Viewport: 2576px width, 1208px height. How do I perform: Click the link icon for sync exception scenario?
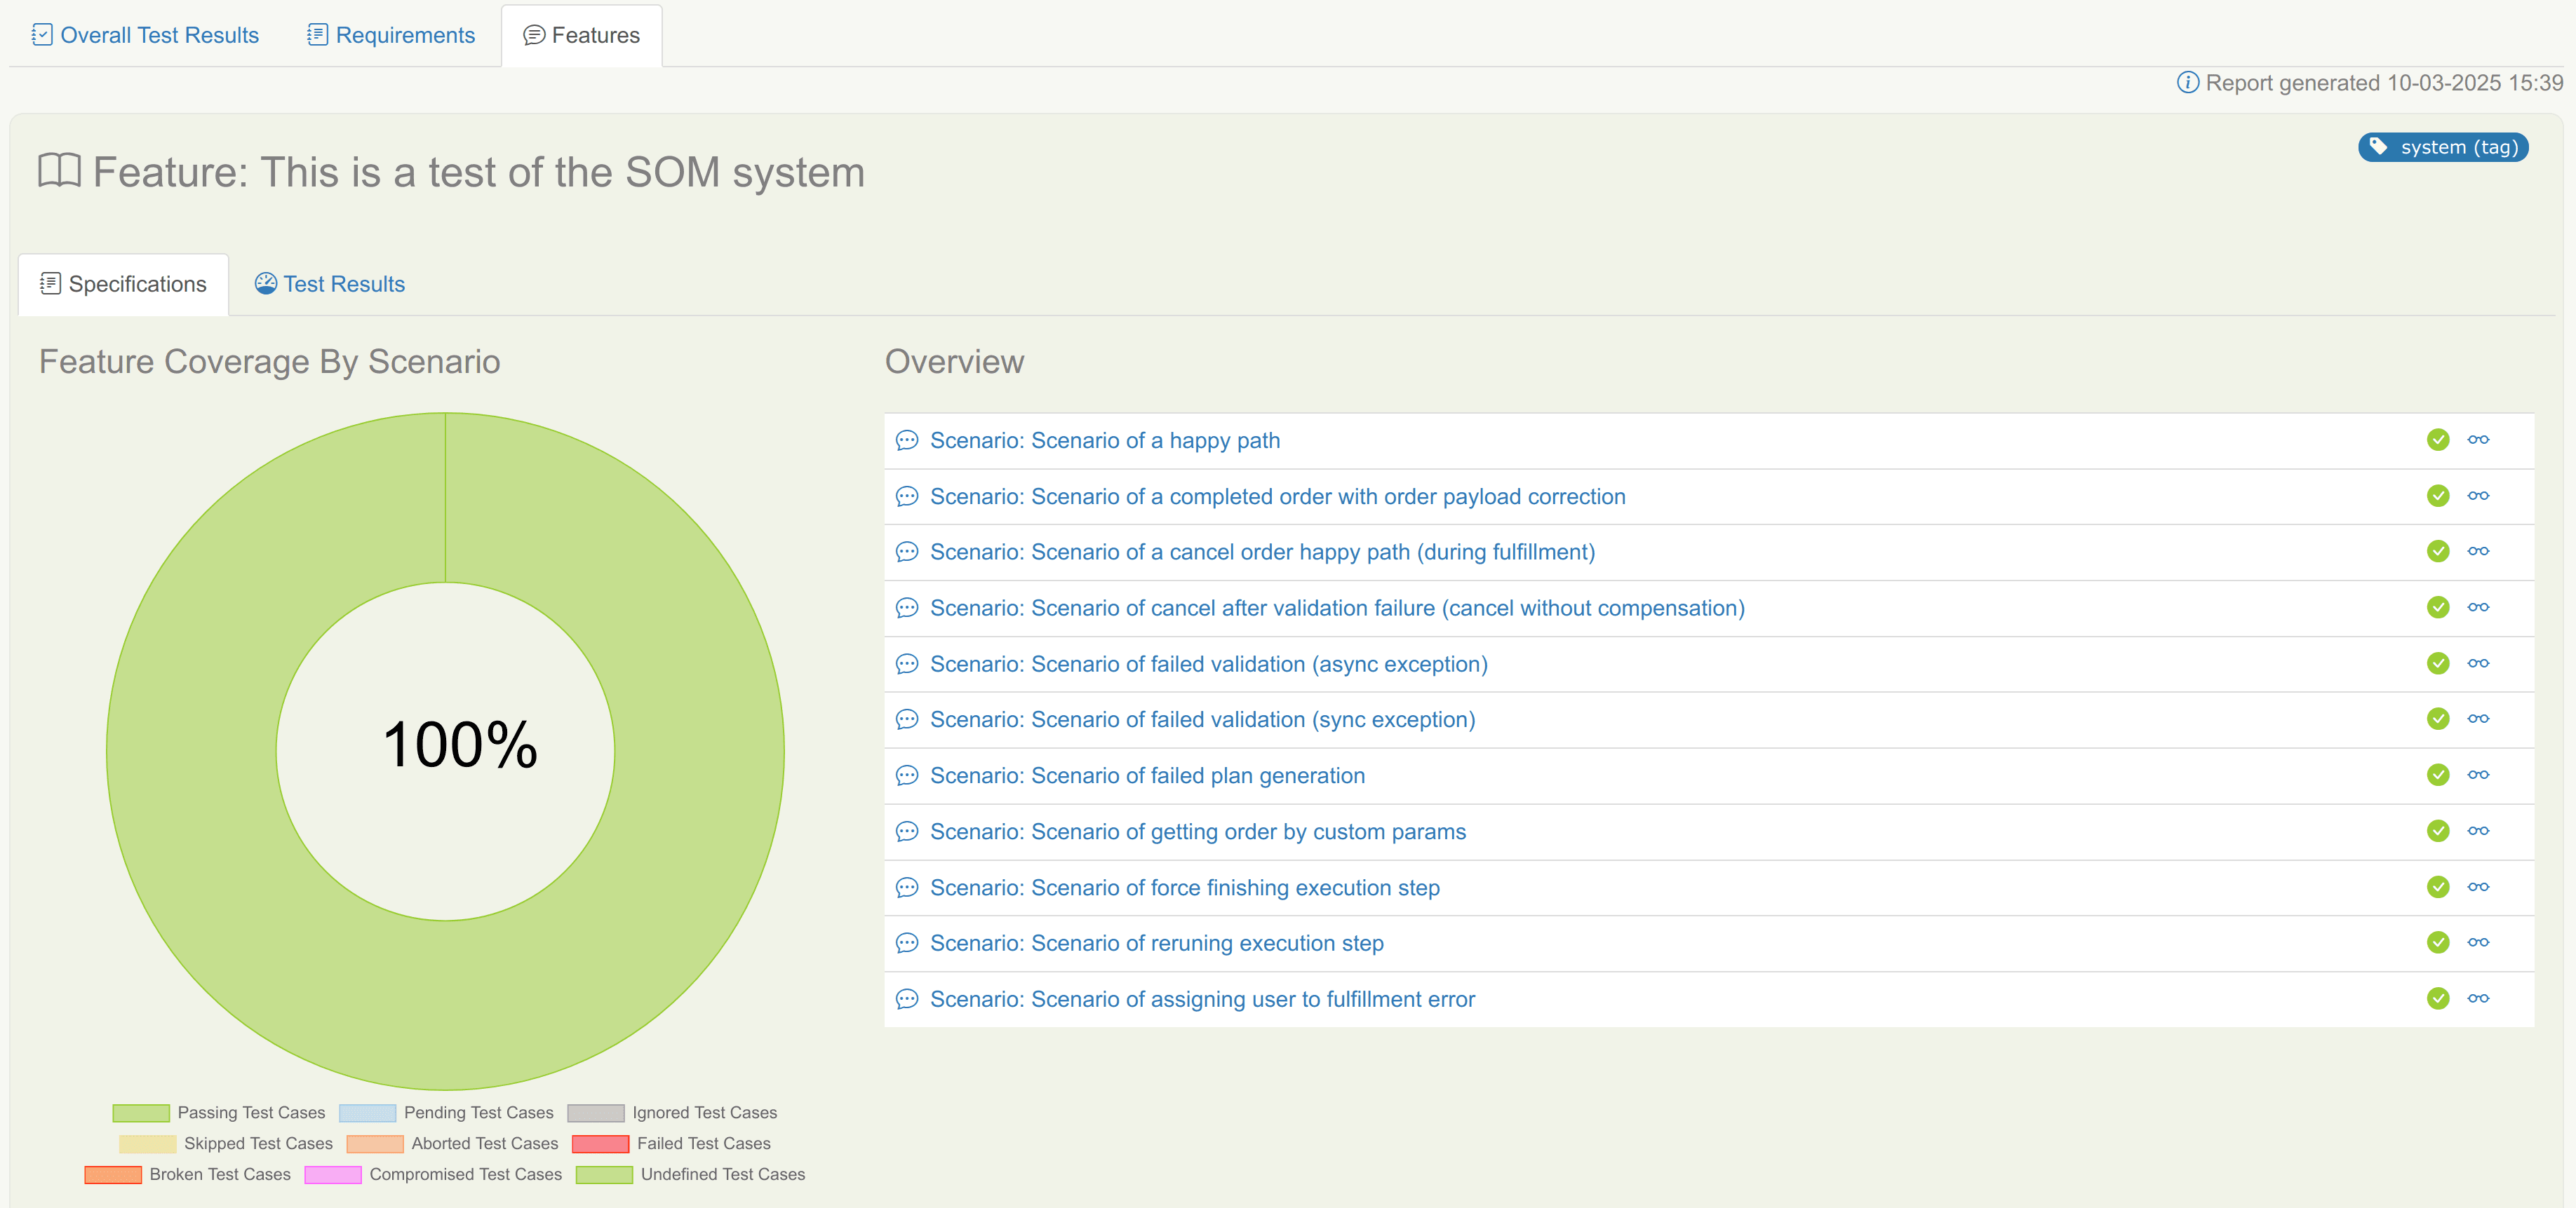click(x=2479, y=719)
